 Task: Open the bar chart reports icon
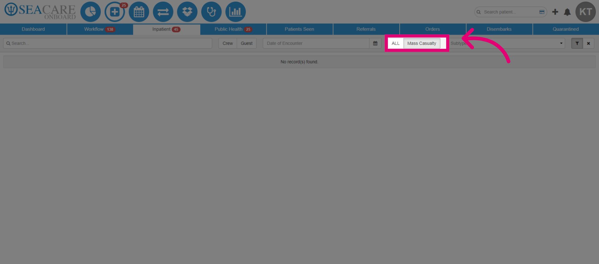236,12
